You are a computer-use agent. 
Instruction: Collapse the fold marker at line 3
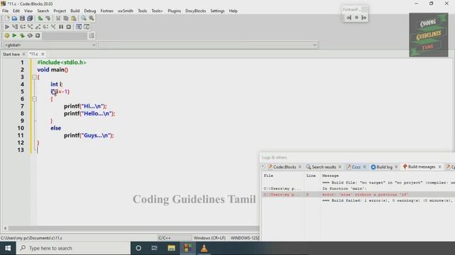click(34, 77)
